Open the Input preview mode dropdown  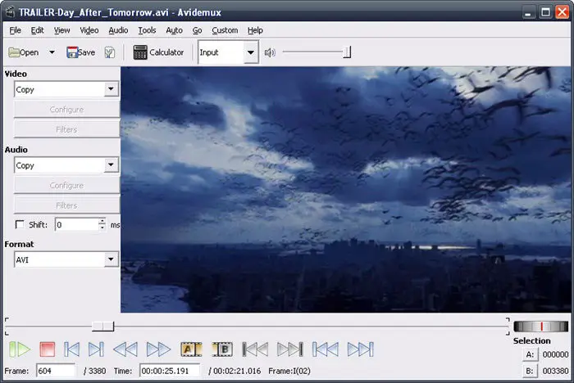click(228, 52)
